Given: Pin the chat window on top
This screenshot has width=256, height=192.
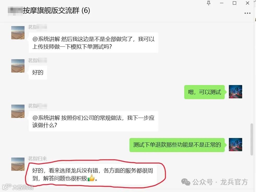Looking at the screenshot, I should (x=209, y=3).
